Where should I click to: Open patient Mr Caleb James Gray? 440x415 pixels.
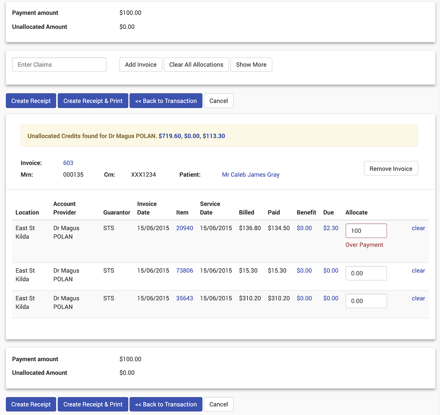250,175
